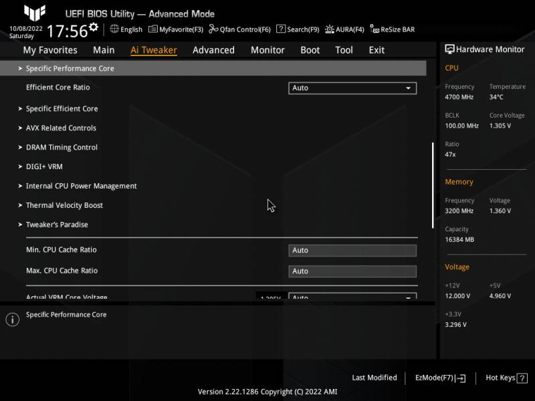Image resolution: width=535 pixels, height=401 pixels.
Task: Expand DRAM Timing Control
Action: pos(62,147)
